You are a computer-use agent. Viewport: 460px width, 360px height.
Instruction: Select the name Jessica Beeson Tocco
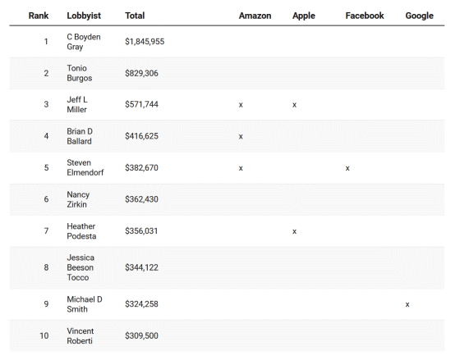point(80,267)
